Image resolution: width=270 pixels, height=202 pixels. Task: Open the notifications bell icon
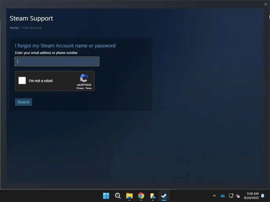pyautogui.click(x=263, y=196)
